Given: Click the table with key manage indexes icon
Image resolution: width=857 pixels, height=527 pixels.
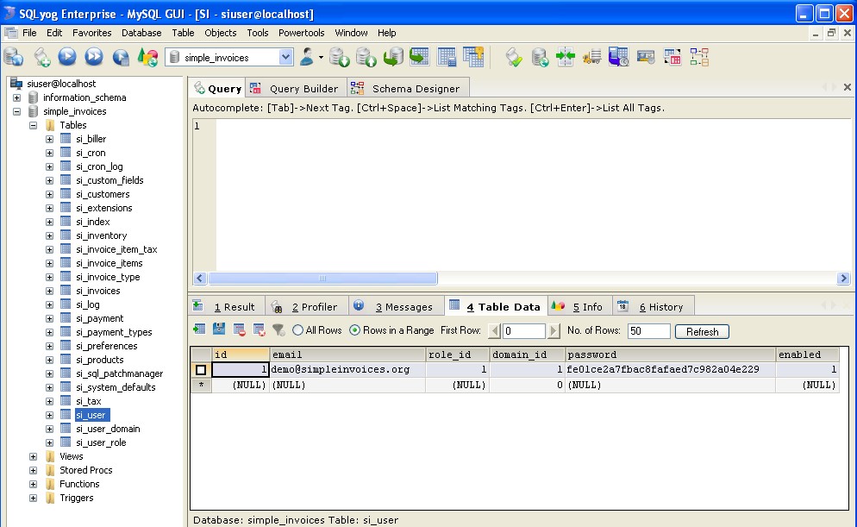Looking at the screenshot, I should click(x=473, y=57).
